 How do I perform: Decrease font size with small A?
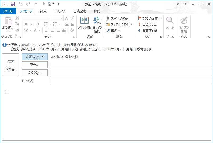tap(73, 18)
